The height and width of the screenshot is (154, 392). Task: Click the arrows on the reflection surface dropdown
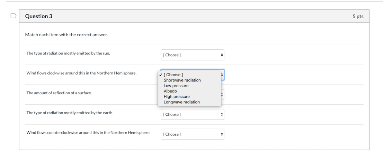pos(222,95)
